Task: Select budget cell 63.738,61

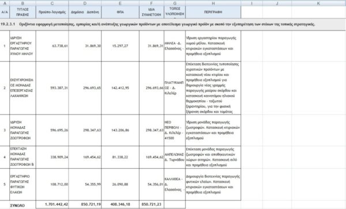Action: 52,46
